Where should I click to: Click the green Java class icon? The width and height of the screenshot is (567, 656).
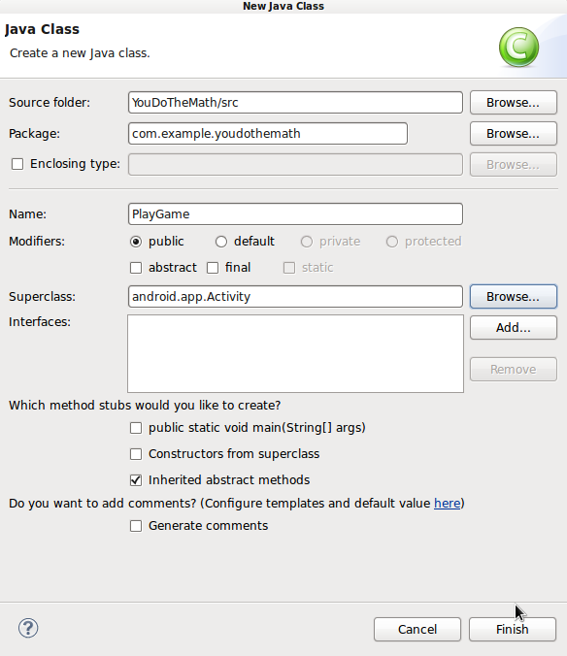[518, 48]
